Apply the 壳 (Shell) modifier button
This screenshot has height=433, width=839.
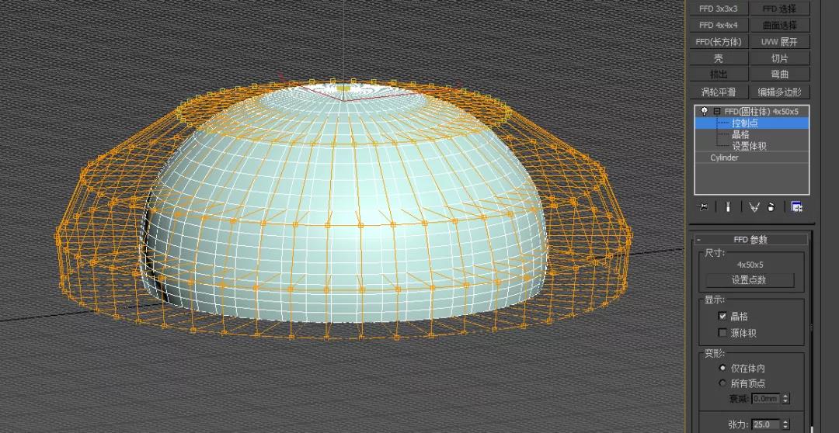718,58
